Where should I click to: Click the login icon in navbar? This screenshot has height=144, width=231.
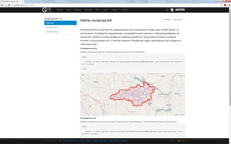click(x=172, y=10)
